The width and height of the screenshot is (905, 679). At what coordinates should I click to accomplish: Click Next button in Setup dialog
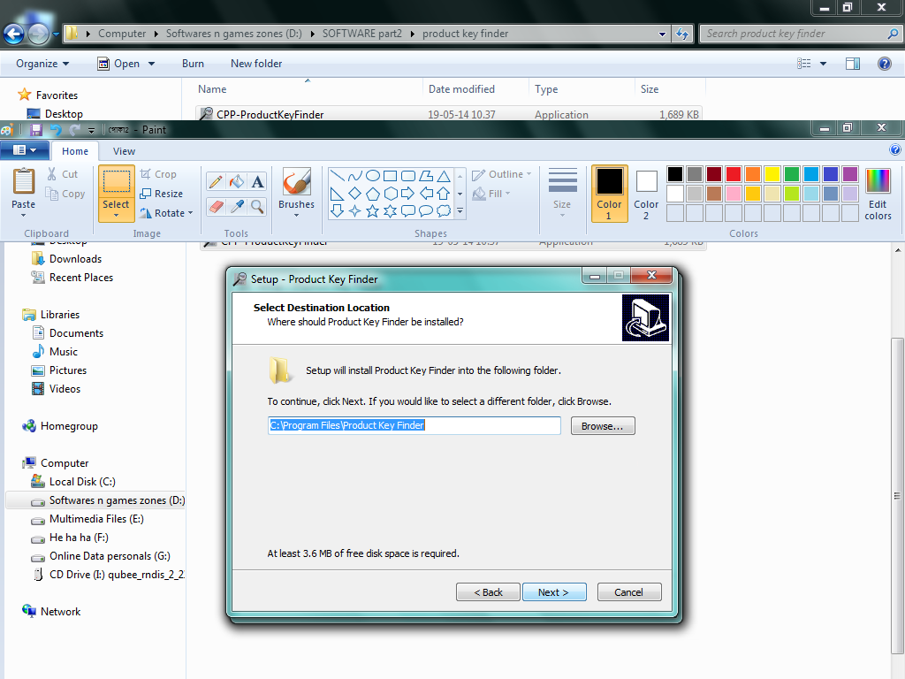coord(554,592)
